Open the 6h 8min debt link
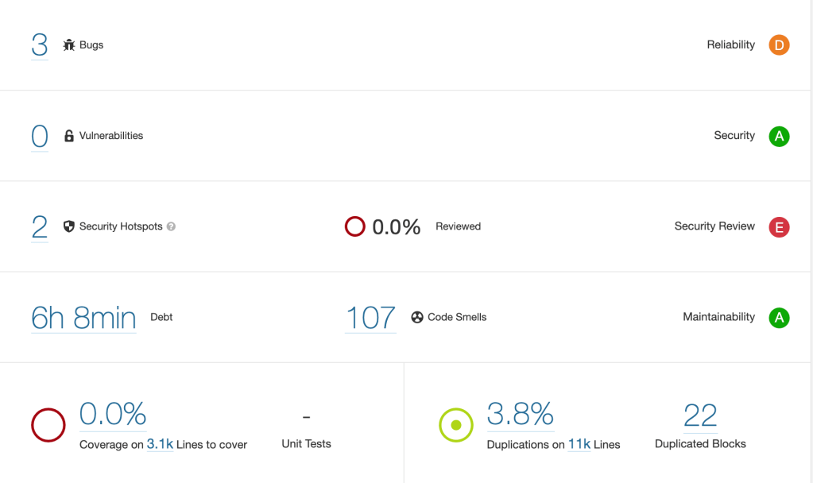 click(83, 317)
